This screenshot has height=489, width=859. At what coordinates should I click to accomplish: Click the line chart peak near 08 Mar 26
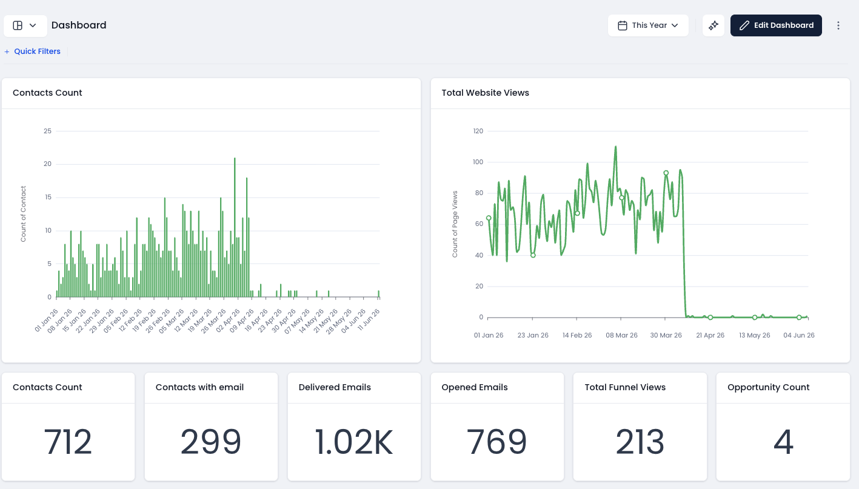click(x=615, y=147)
